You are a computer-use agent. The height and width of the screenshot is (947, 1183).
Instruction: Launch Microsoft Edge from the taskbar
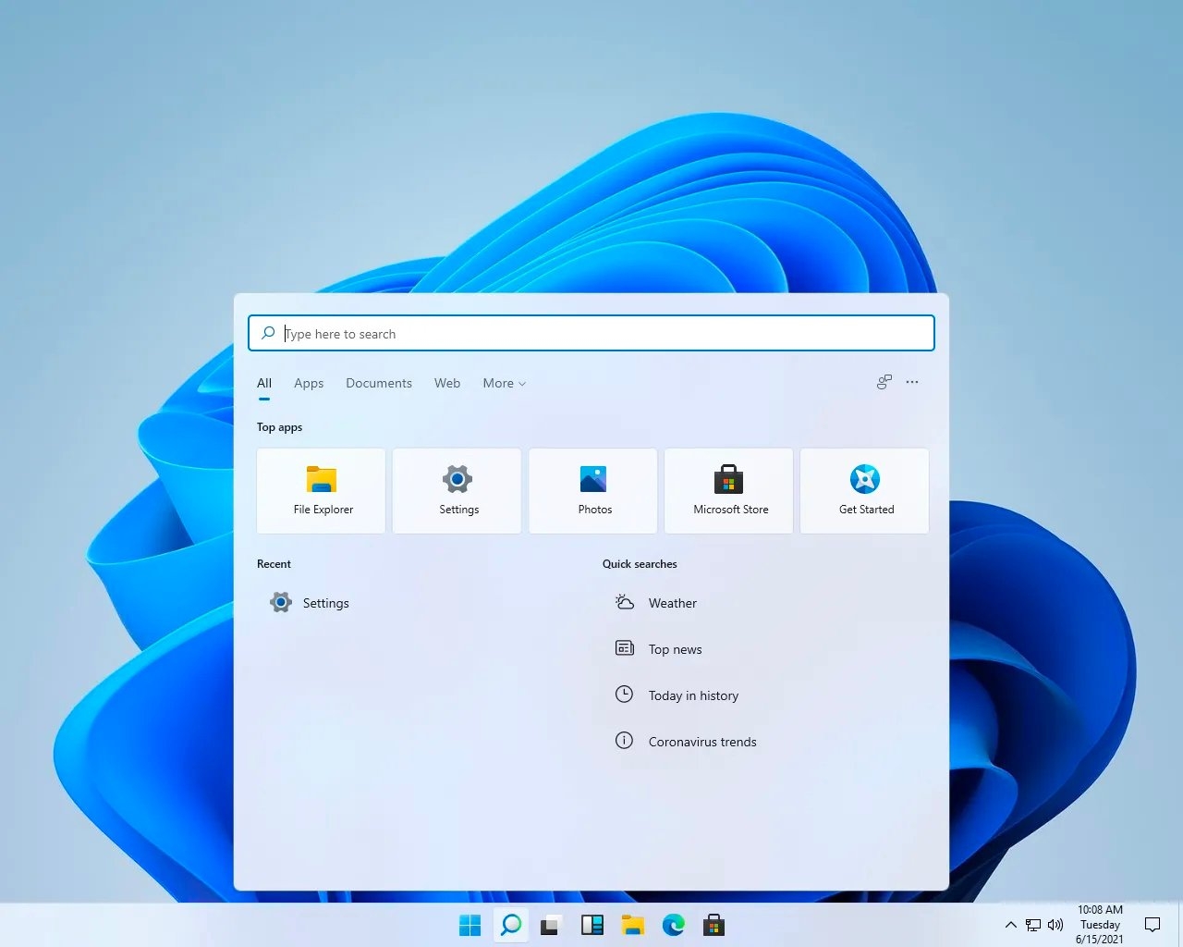click(x=674, y=925)
